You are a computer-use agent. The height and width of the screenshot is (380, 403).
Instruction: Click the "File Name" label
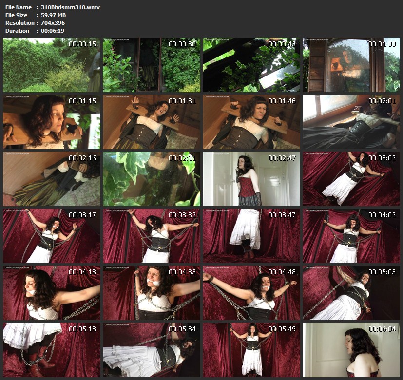pos(19,7)
